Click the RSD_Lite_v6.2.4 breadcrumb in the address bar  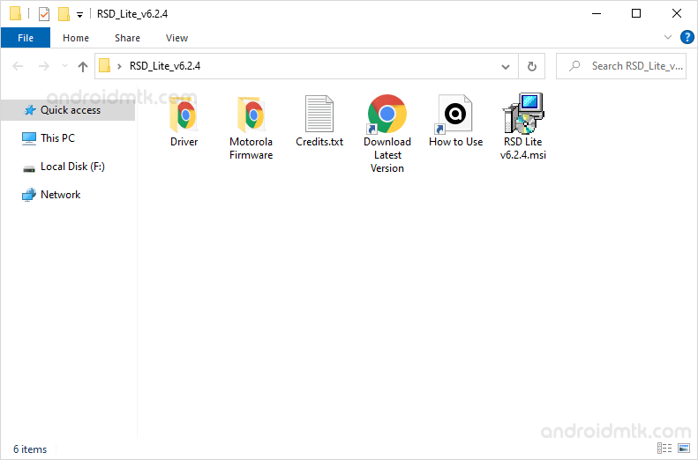pos(165,66)
